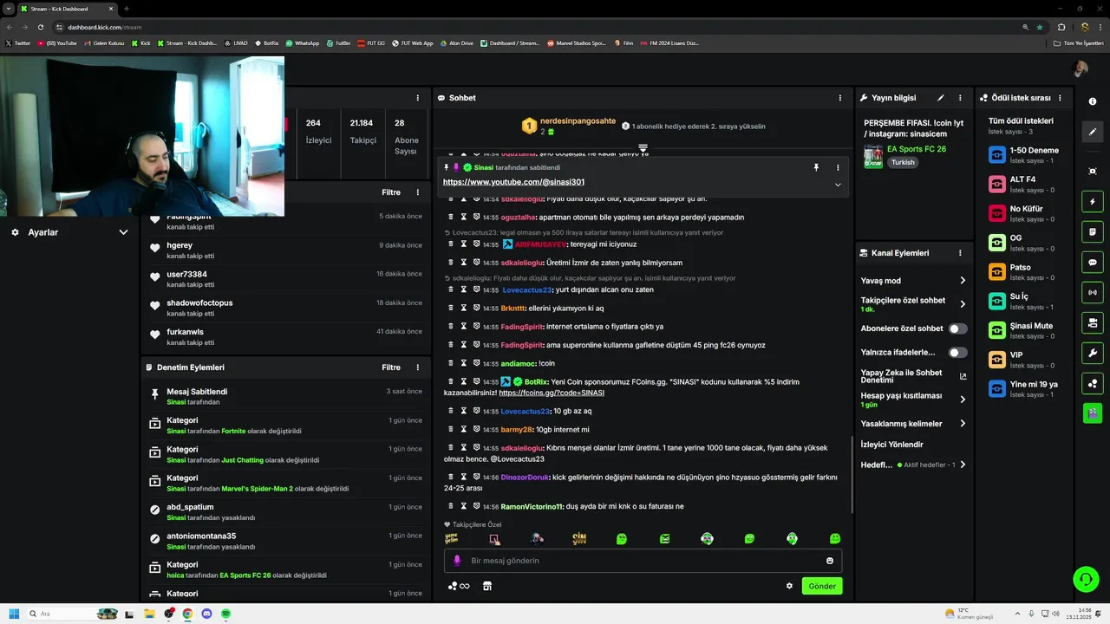Expand Hedefler active goals row
The image size is (1110, 624).
pos(963,465)
